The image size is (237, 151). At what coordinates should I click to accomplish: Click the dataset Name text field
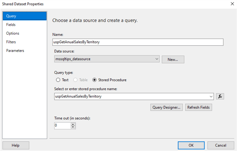[x=138, y=42]
